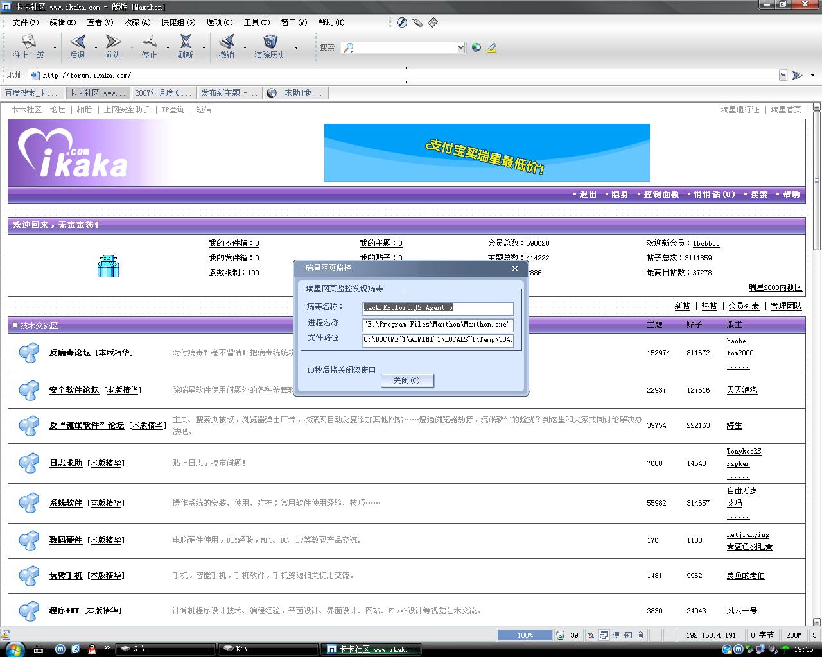
Task: Open the 反病毒论坛 forum link
Action: click(70, 353)
